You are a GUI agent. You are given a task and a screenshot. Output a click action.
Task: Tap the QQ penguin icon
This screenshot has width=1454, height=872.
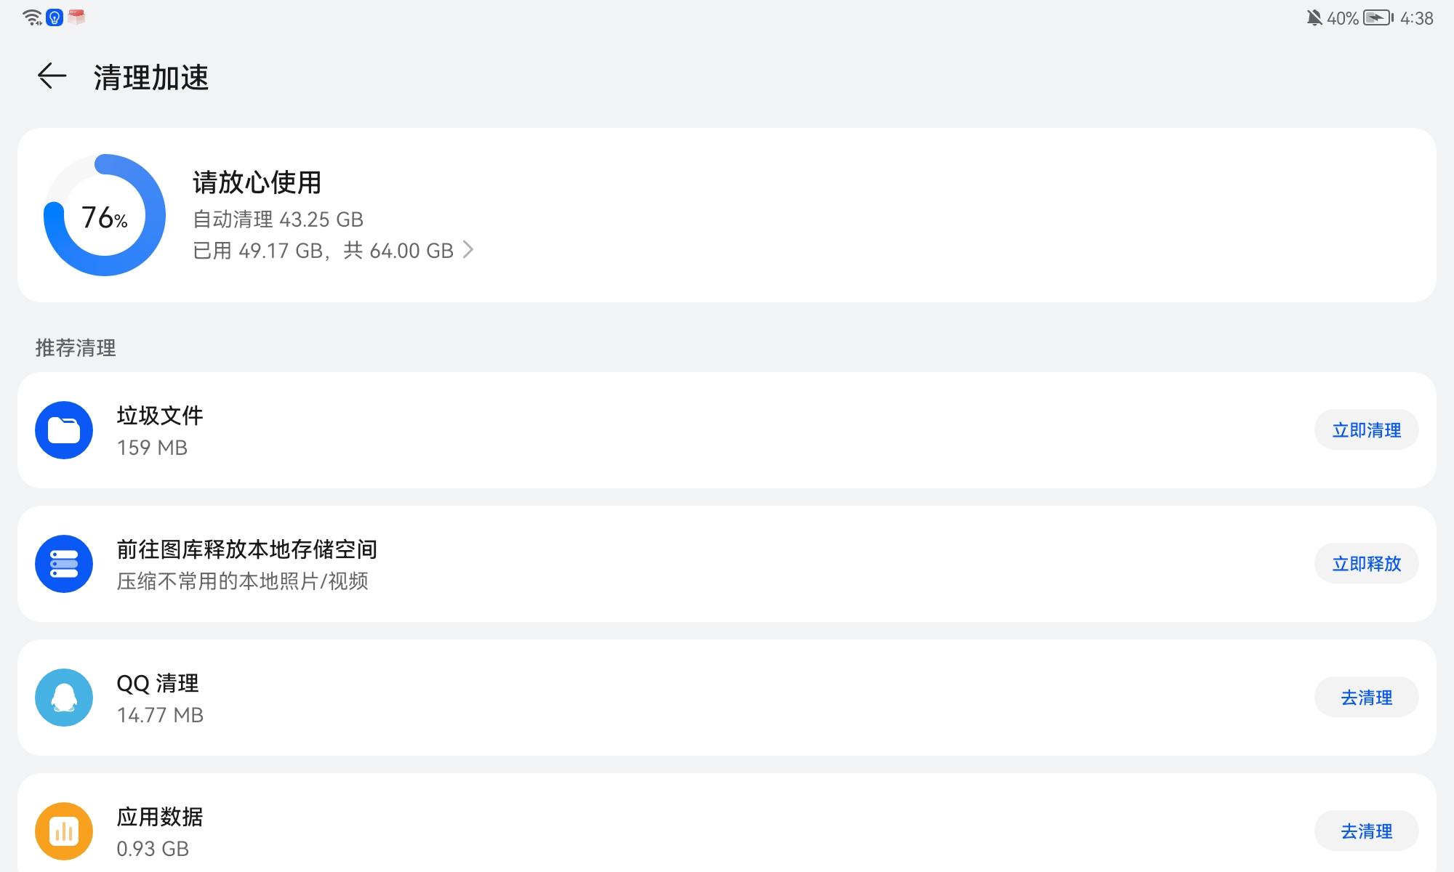64,698
